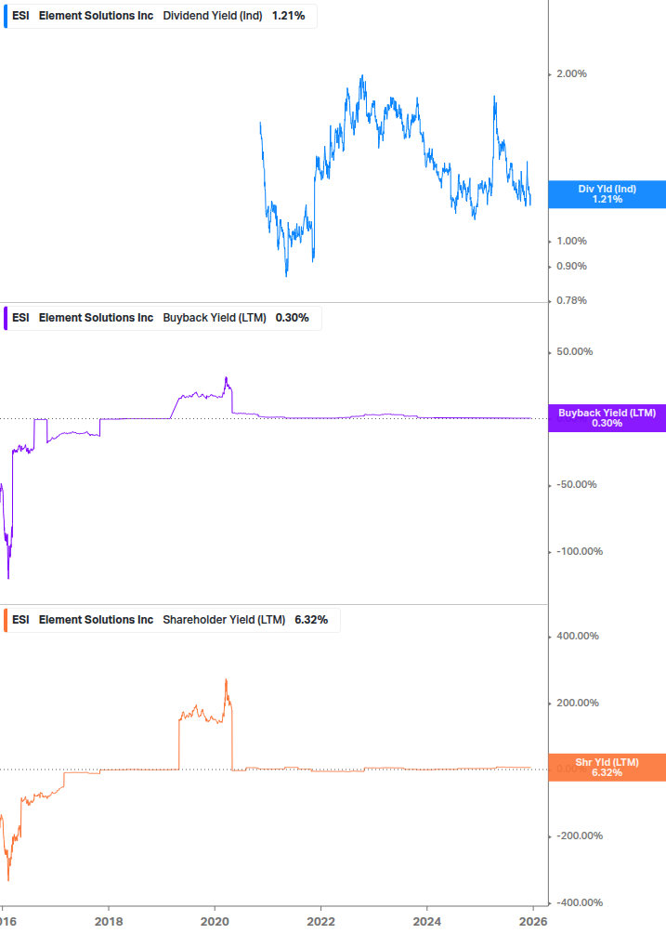
Task: Click the blue Dividend Yield color bar
Action: pos(6,16)
